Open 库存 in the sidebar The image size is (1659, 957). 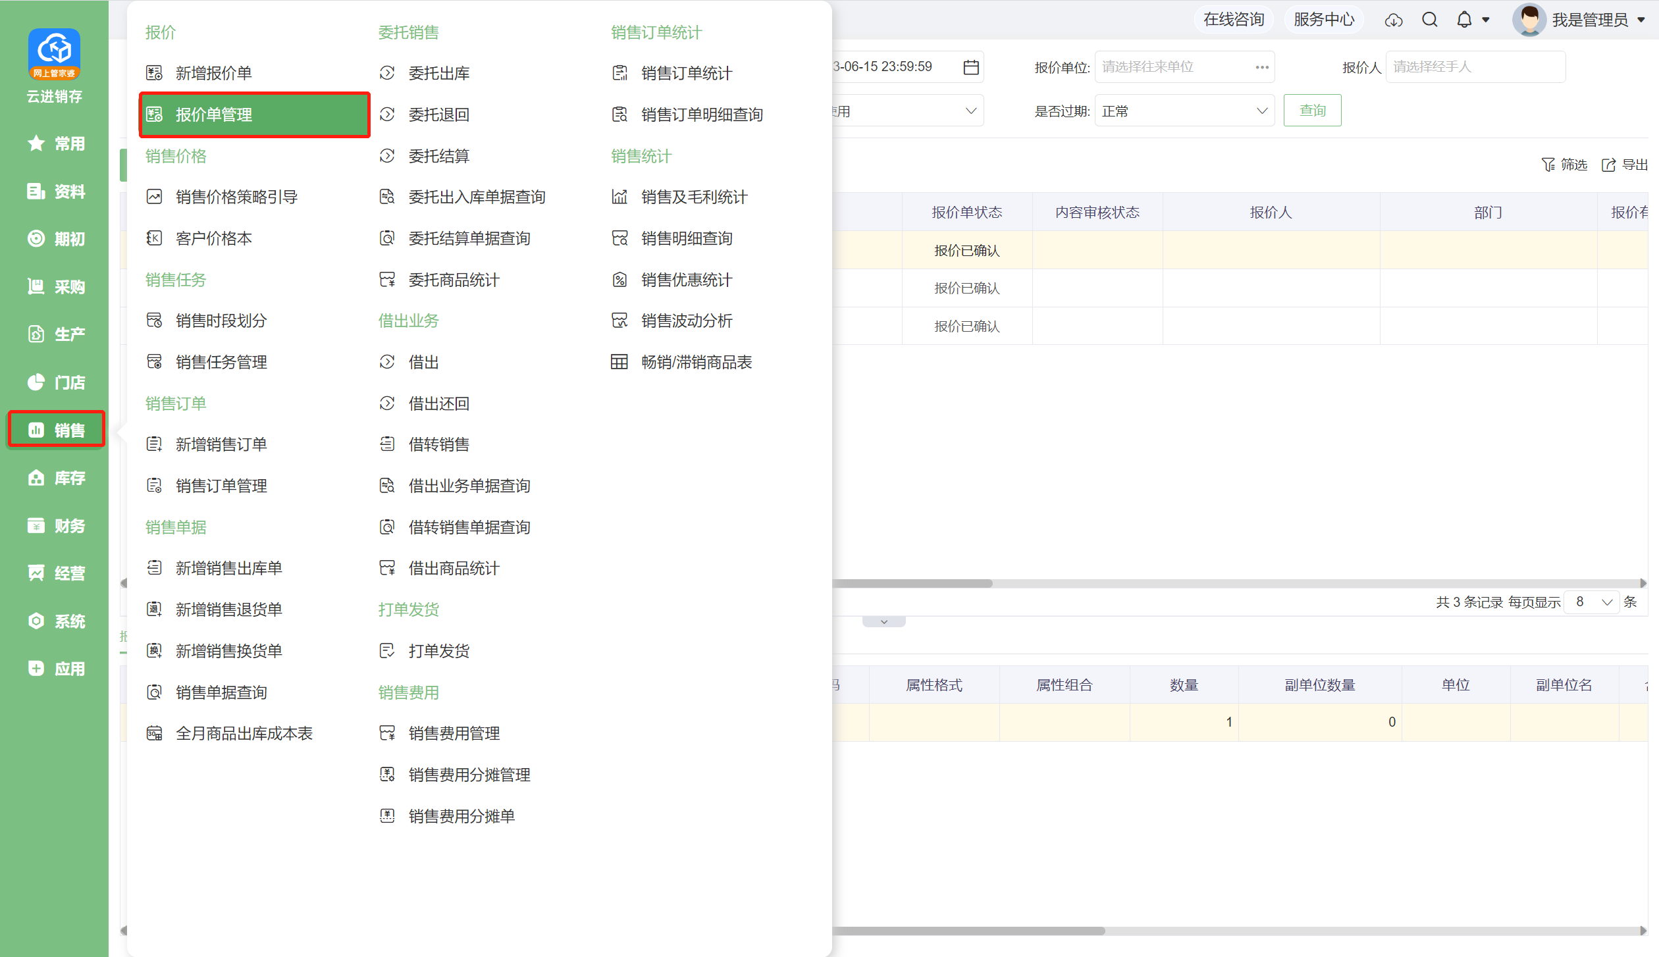56,478
